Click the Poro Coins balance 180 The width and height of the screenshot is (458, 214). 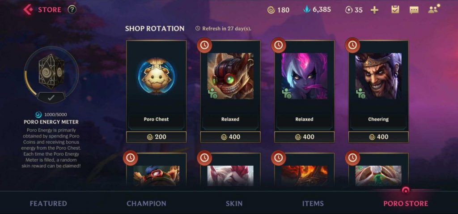click(x=278, y=10)
